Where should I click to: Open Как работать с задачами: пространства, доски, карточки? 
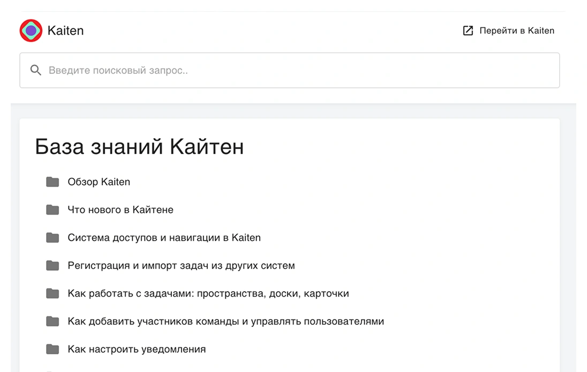point(208,293)
